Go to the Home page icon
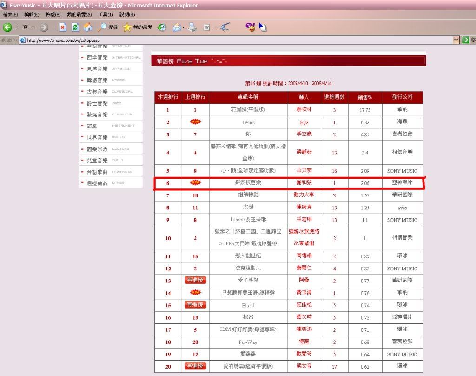This screenshot has width=476, height=376. tap(87, 27)
